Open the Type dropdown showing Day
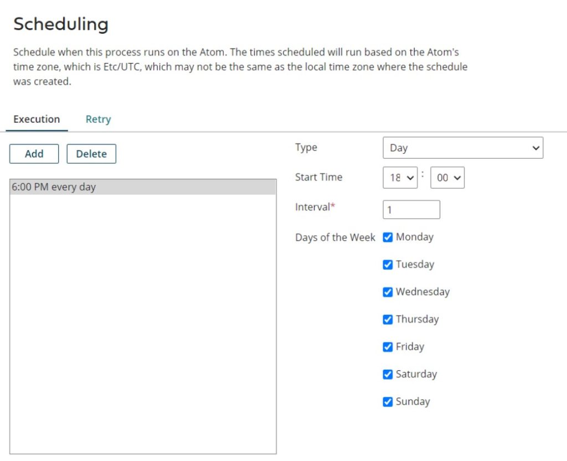The width and height of the screenshot is (567, 461). pyautogui.click(x=462, y=148)
